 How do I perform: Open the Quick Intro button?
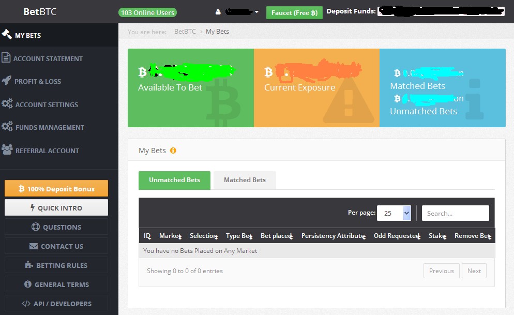[56, 207]
